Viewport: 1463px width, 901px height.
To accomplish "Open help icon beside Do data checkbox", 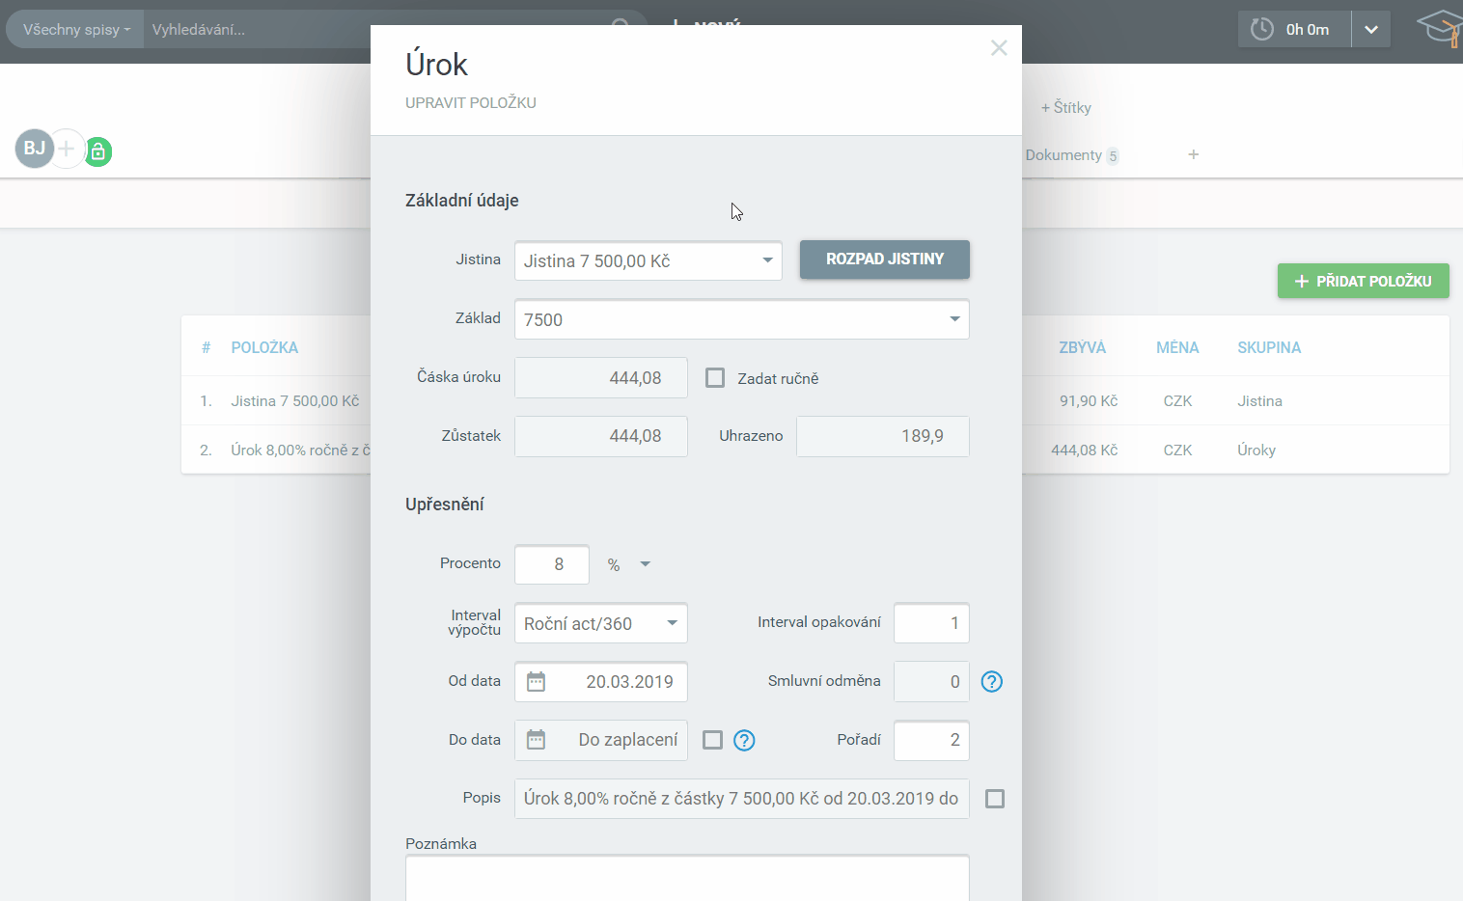I will pos(744,740).
